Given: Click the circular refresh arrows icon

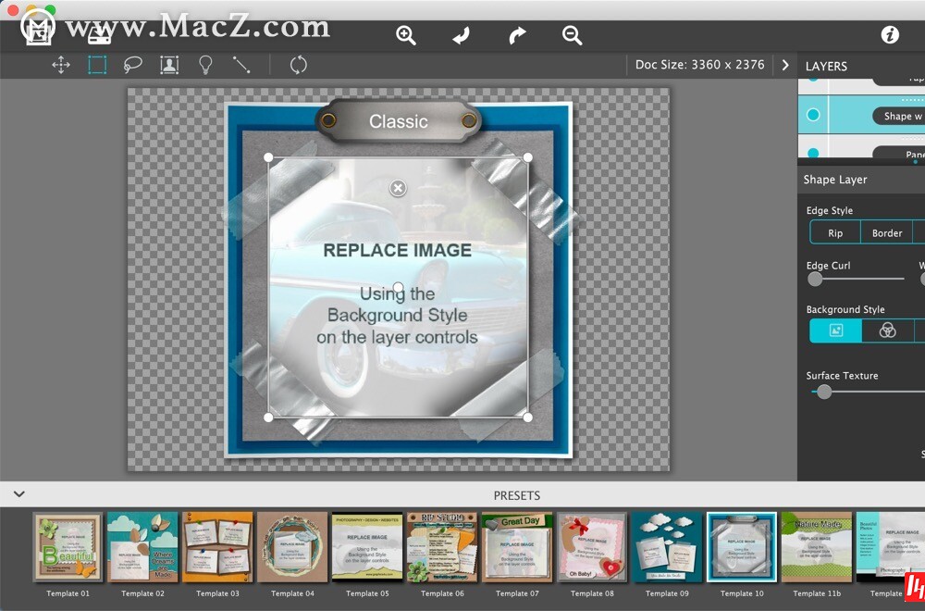Looking at the screenshot, I should pos(298,65).
